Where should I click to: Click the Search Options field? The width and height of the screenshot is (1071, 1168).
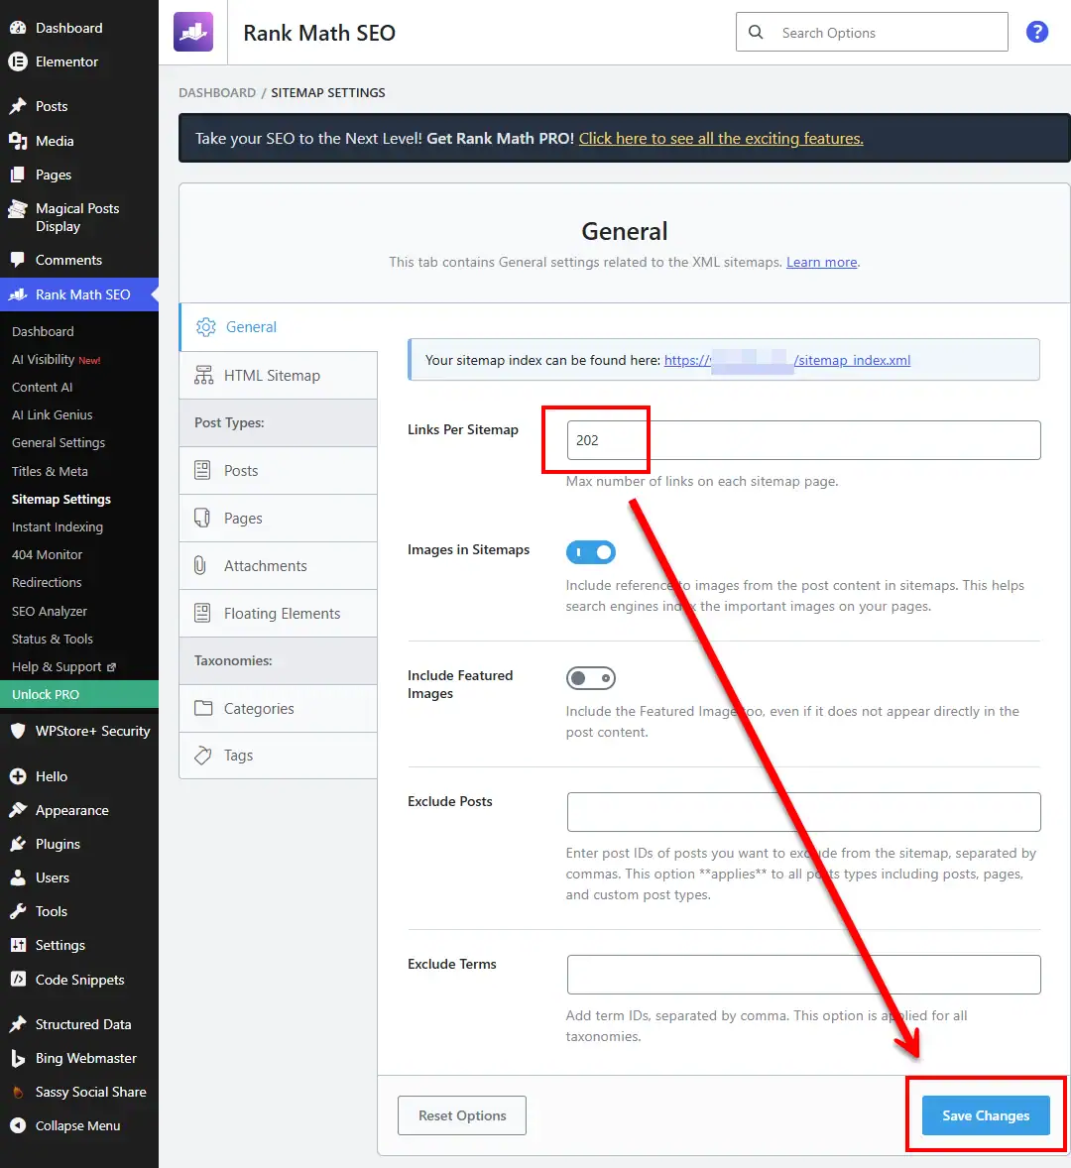[872, 32]
